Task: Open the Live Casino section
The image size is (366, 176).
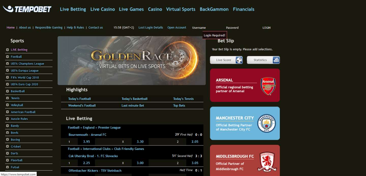Action: 102,9
